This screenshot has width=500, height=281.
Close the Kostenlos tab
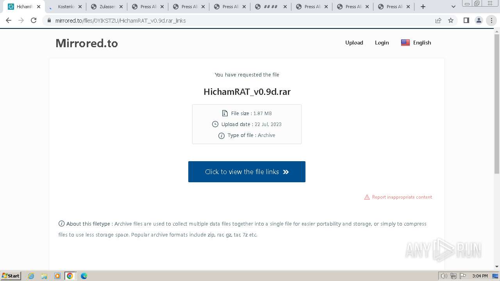[x=80, y=7]
